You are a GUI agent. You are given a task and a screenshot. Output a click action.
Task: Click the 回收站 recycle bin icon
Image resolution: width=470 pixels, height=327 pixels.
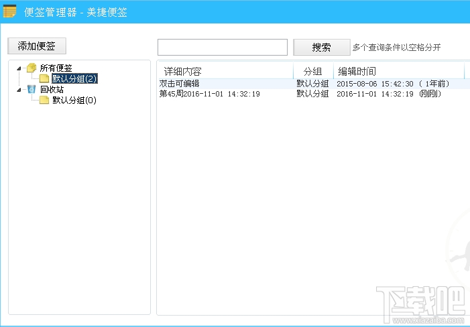pos(32,89)
